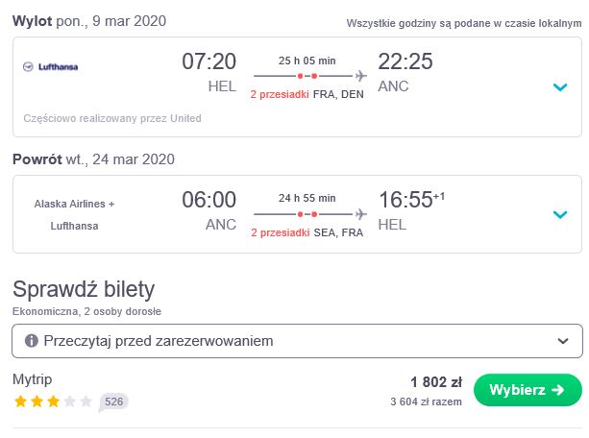Open the 'Przeczytaj przed zarezerwowaniem' dropdown
The image size is (589, 438).
(297, 341)
